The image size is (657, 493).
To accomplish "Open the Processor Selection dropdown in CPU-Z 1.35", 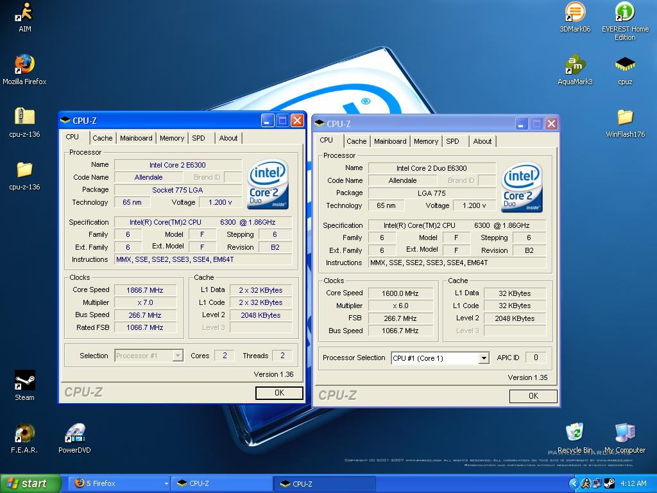I will click(x=484, y=358).
